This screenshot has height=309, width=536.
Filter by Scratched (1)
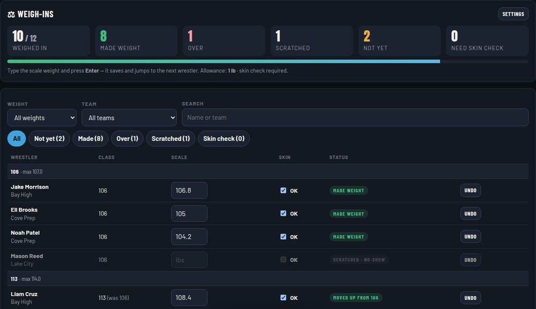(x=170, y=139)
